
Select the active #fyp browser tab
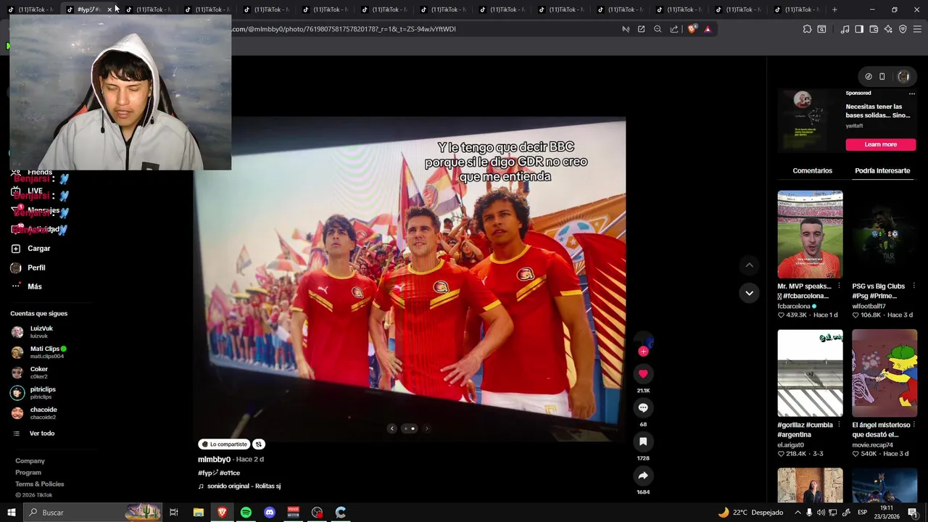(88, 9)
